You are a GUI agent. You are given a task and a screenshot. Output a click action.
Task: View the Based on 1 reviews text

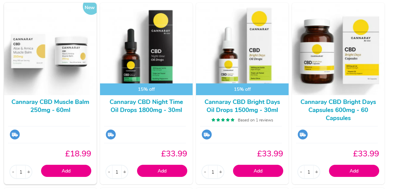(255, 120)
